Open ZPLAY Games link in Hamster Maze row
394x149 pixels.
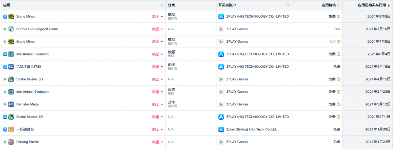tap(237, 104)
